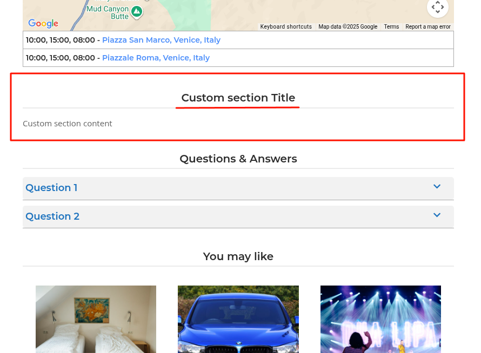The height and width of the screenshot is (353, 481).
Task: Open the Question 1 title
Action: click(x=51, y=188)
